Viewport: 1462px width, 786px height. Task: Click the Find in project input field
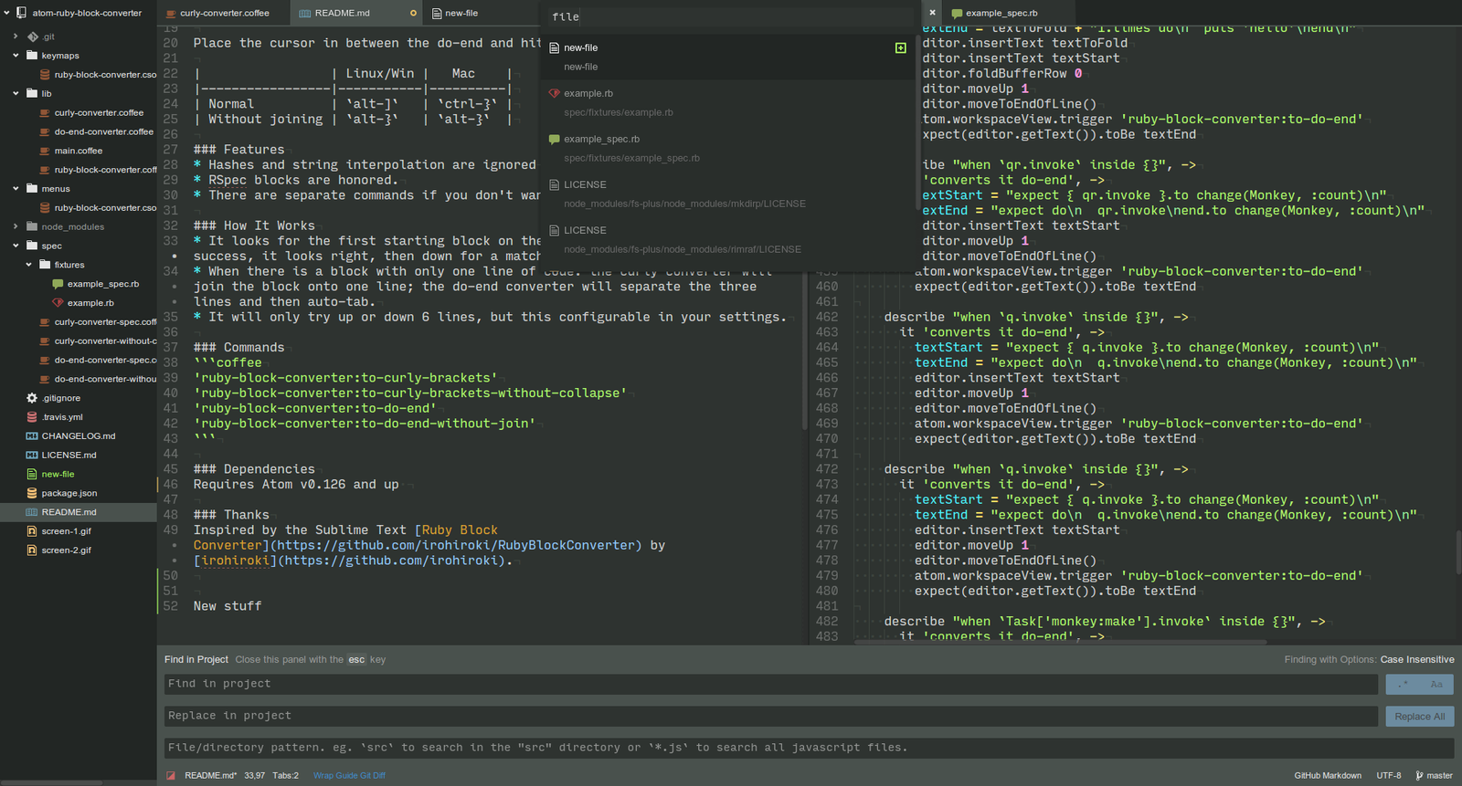pyautogui.click(x=771, y=685)
